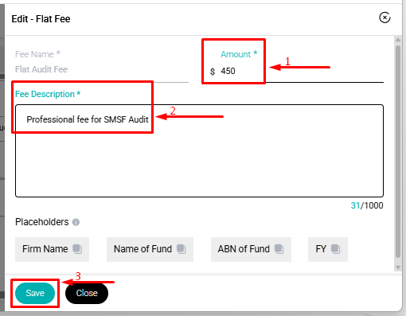406x316 pixels.
Task: Copy the Firm Name placeholder icon
Action: (77, 249)
